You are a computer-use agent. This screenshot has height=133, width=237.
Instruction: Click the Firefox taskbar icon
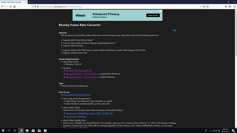tap(21, 131)
